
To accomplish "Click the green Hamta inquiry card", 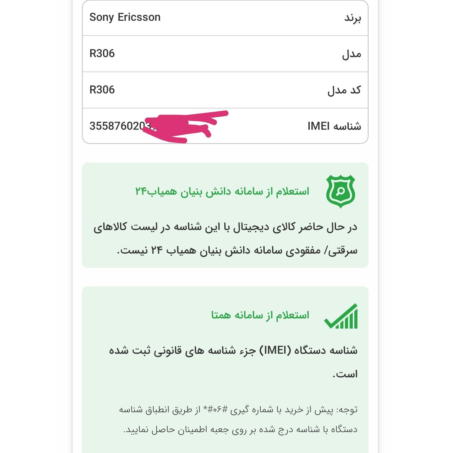I will coord(225,370).
